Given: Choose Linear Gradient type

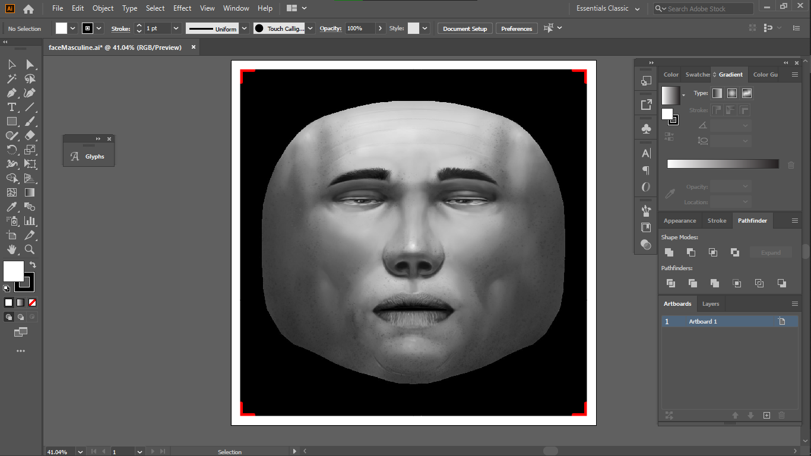Looking at the screenshot, I should pos(717,93).
